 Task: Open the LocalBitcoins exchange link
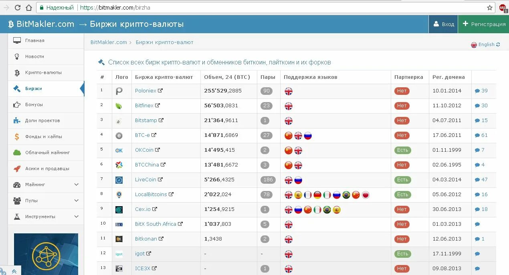[x=151, y=195]
